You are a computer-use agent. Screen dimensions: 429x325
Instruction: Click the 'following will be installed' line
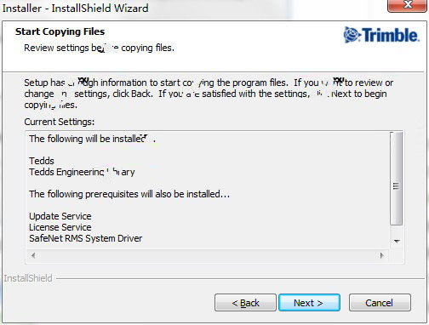coord(92,139)
